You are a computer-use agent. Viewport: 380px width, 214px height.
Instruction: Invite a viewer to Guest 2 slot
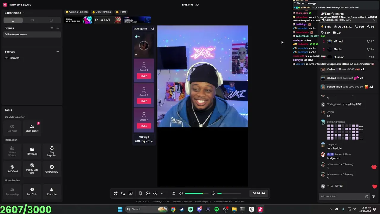click(x=144, y=76)
